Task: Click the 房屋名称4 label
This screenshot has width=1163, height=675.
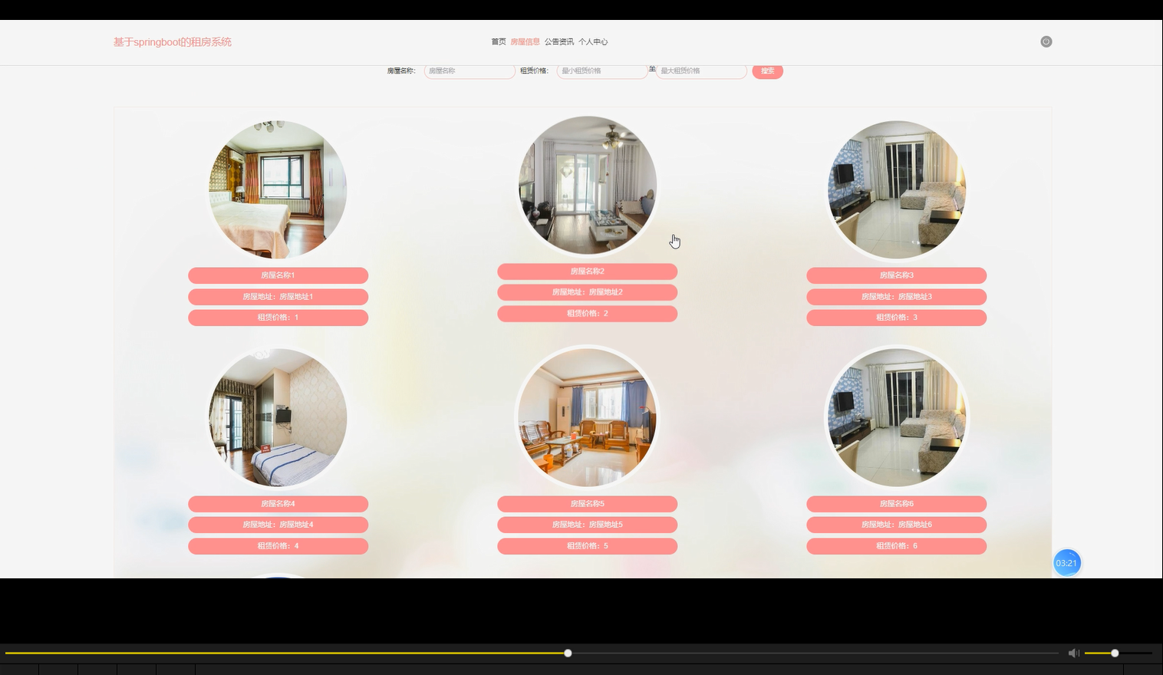Action: (x=278, y=504)
